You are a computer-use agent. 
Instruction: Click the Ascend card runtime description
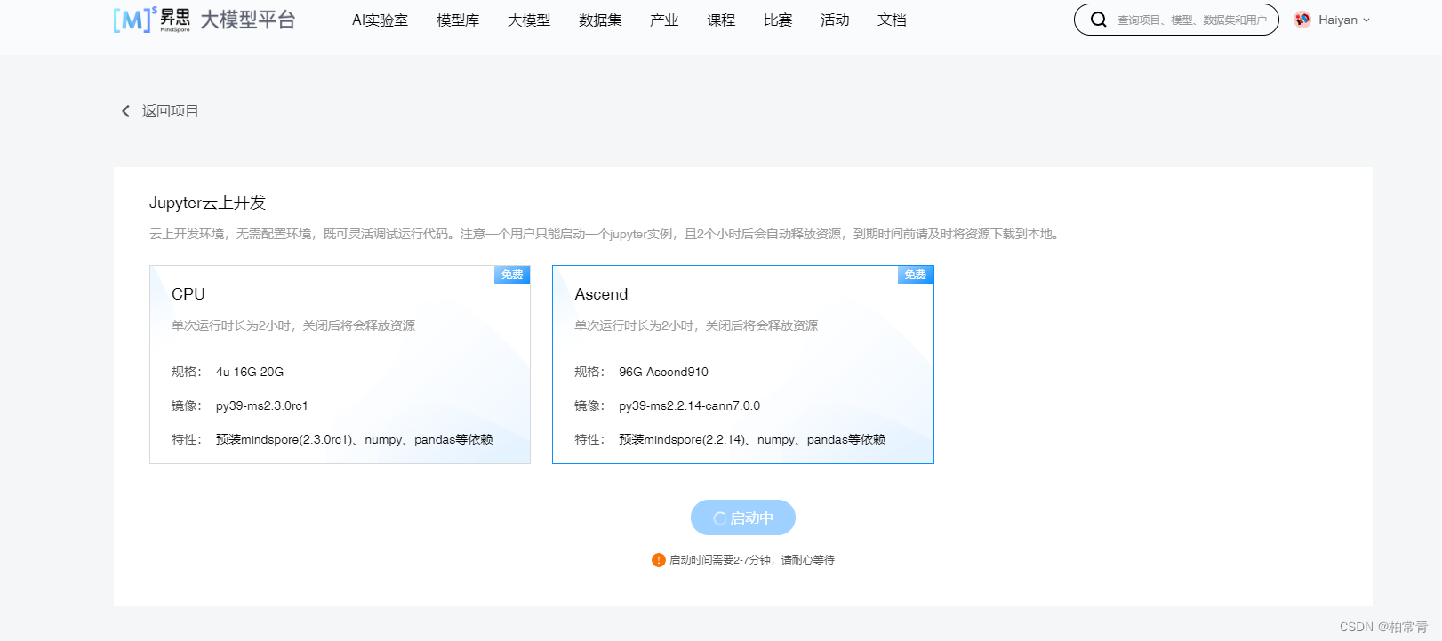(x=696, y=325)
